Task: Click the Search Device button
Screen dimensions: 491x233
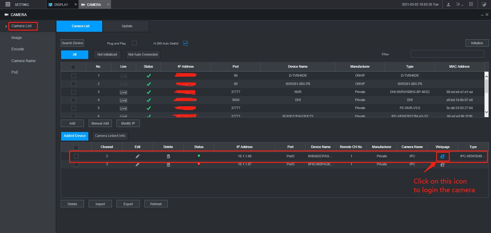Action: point(72,43)
